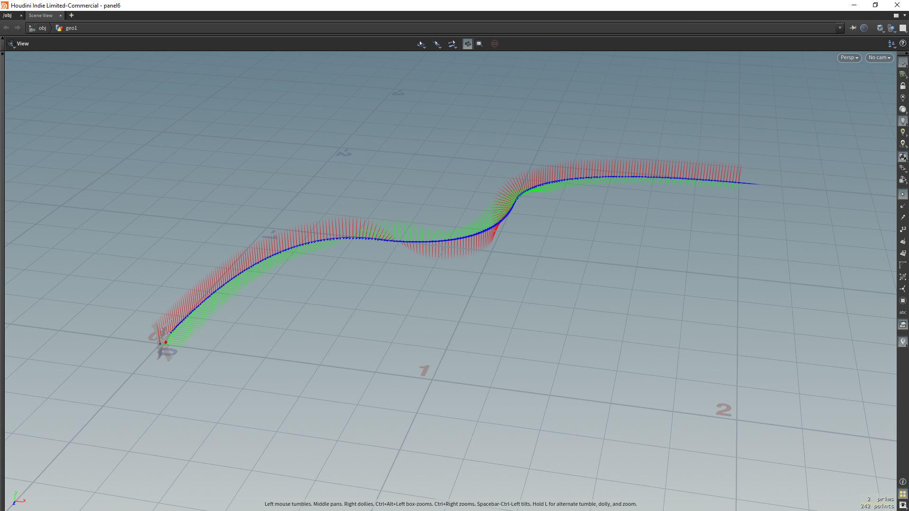The height and width of the screenshot is (511, 909).
Task: Click geo1 in the path breadcrumb
Action: [71, 28]
